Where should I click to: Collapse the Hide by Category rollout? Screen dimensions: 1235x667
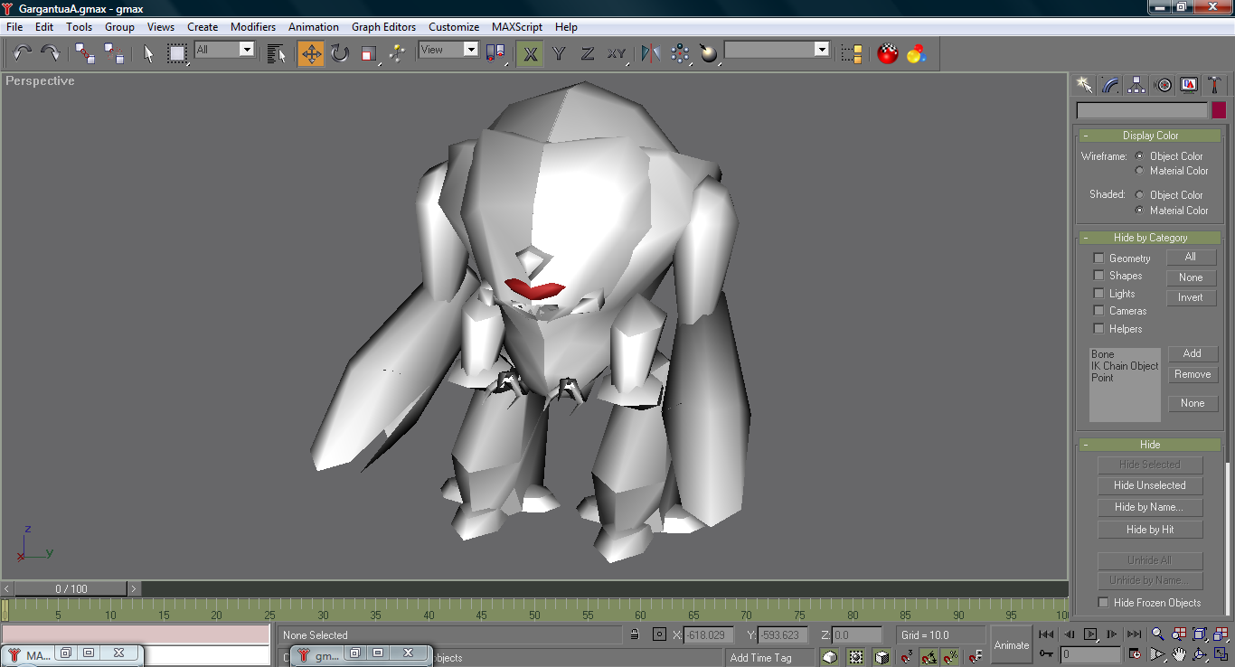pos(1149,238)
